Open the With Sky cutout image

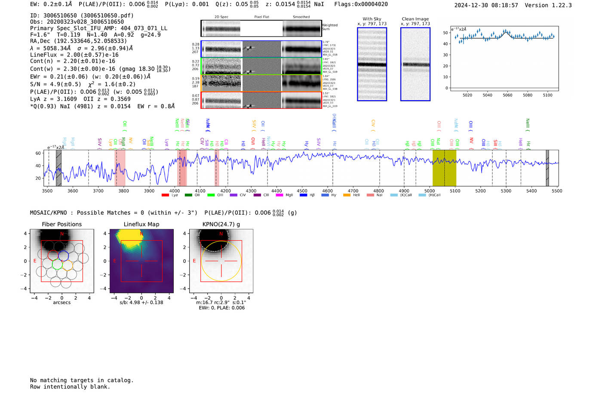[372, 64]
